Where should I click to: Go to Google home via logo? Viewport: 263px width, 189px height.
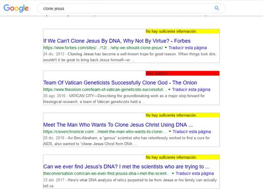coord(16,8)
